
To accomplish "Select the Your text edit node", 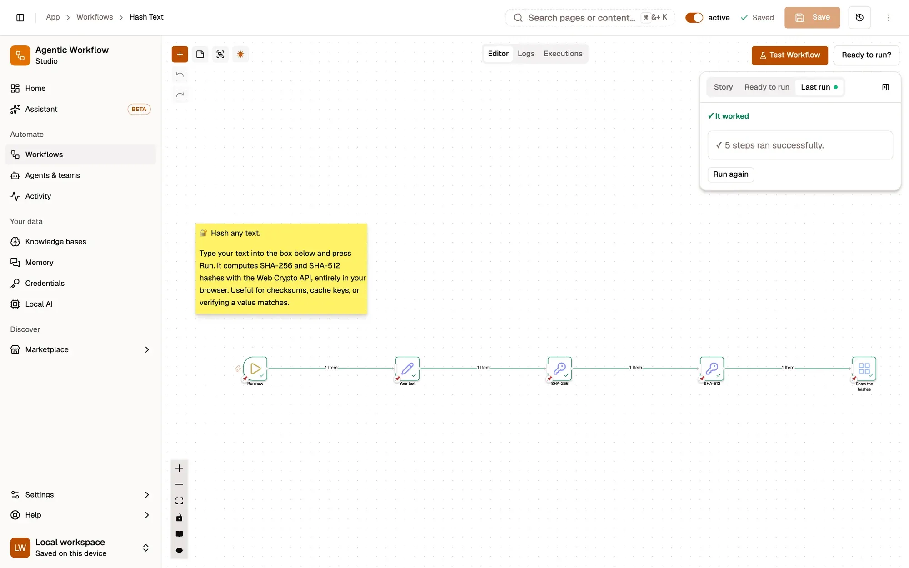I will click(407, 369).
